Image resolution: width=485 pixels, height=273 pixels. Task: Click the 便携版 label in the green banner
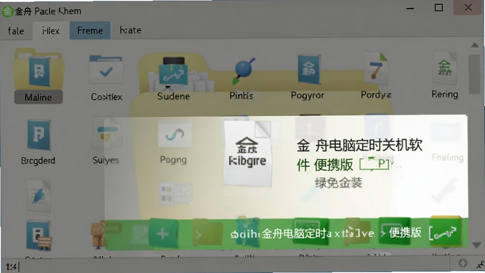coord(406,232)
